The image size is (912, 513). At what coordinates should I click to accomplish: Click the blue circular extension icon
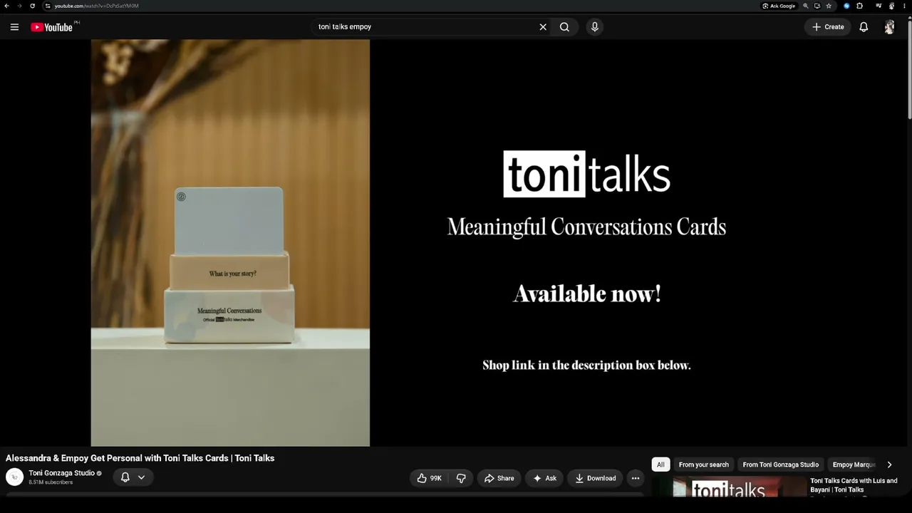click(x=846, y=6)
